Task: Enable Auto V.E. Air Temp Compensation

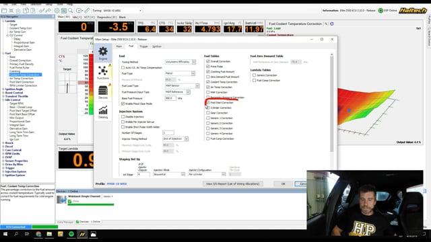Action: 123,67
